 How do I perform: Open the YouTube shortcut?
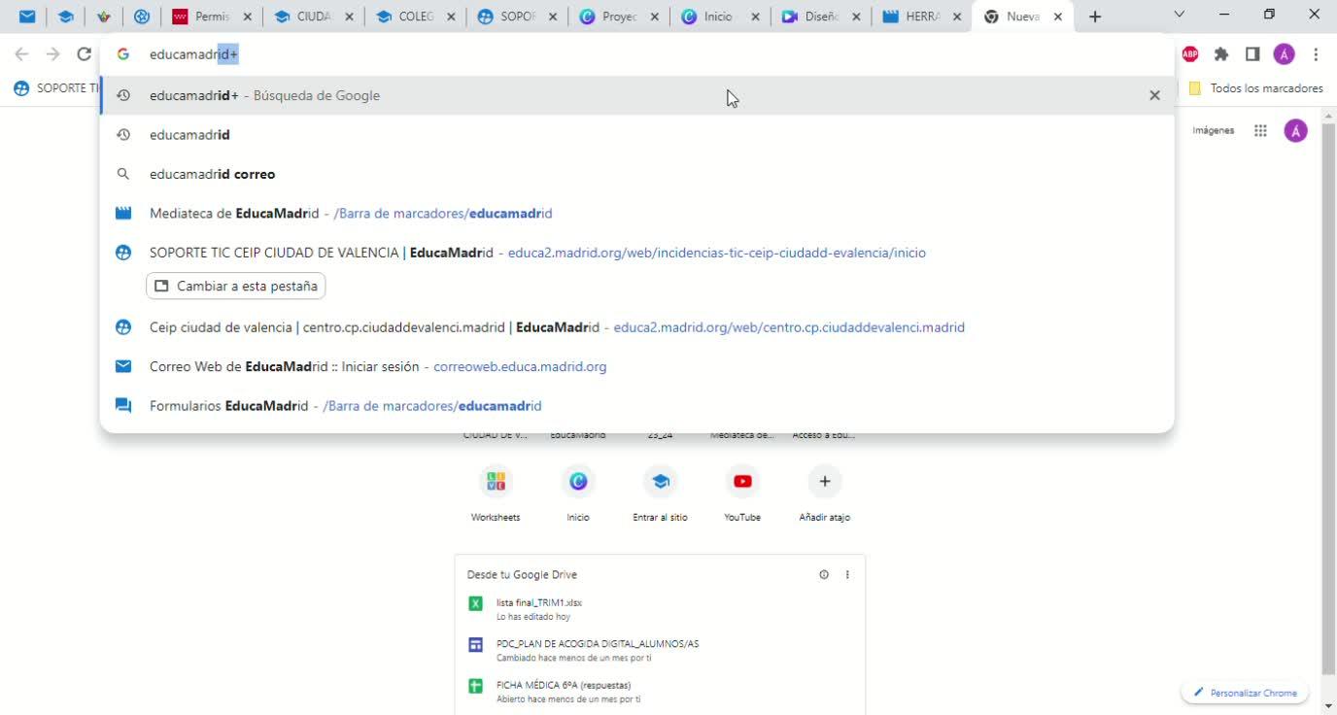click(x=742, y=493)
